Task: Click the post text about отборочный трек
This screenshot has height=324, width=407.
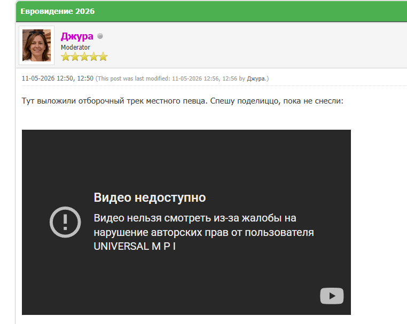Action: (183, 101)
